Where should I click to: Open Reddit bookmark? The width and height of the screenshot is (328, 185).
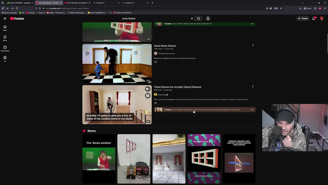[56, 13]
